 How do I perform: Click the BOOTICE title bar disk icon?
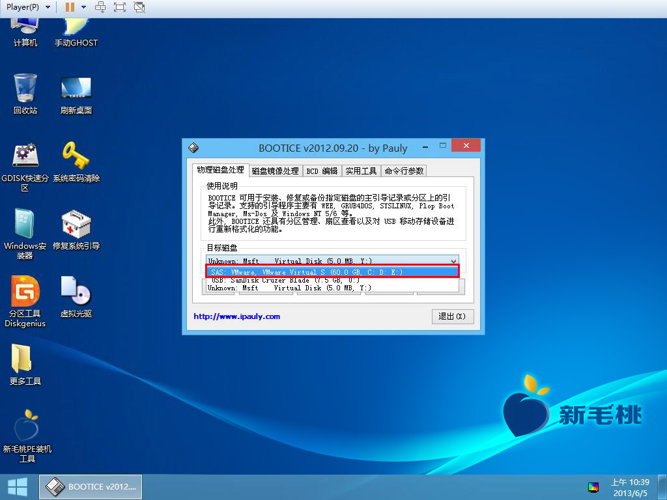(x=193, y=148)
